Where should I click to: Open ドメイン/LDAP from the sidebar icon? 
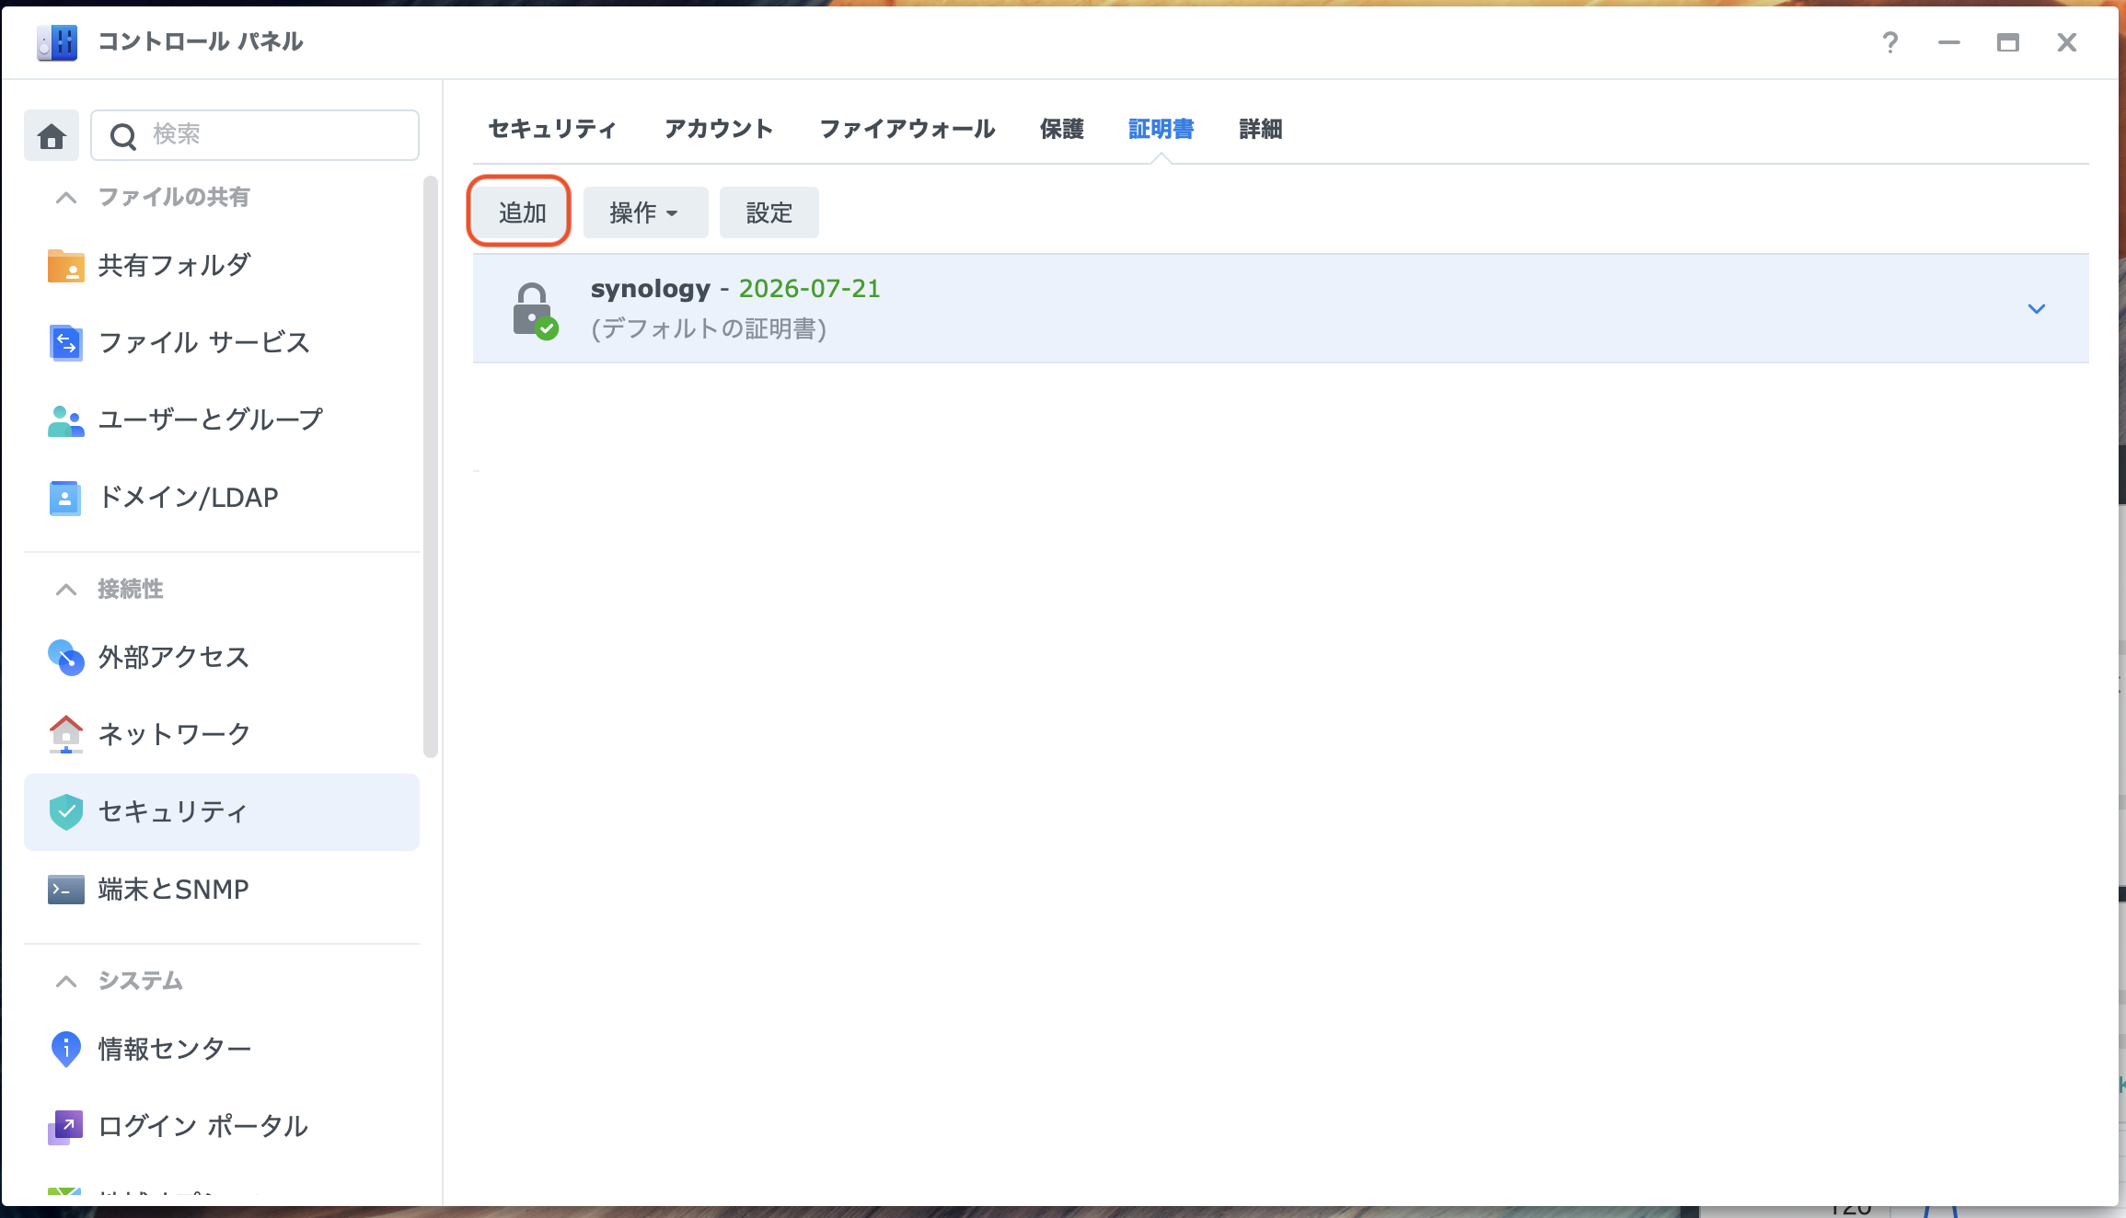pyautogui.click(x=64, y=497)
